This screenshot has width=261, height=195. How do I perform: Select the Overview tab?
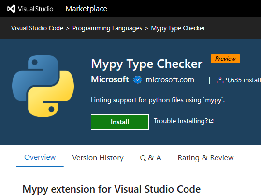click(40, 157)
